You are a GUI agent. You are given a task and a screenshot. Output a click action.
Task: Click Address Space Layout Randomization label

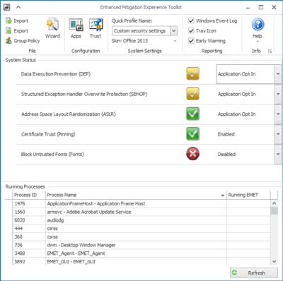[x=69, y=114]
